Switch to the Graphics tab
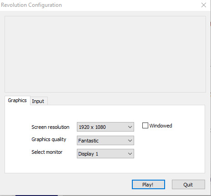 pos(17,100)
